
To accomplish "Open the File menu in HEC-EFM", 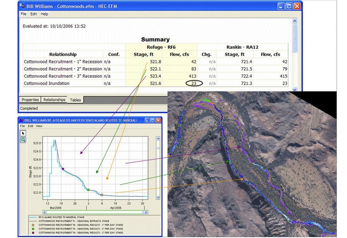I will 23,14.
